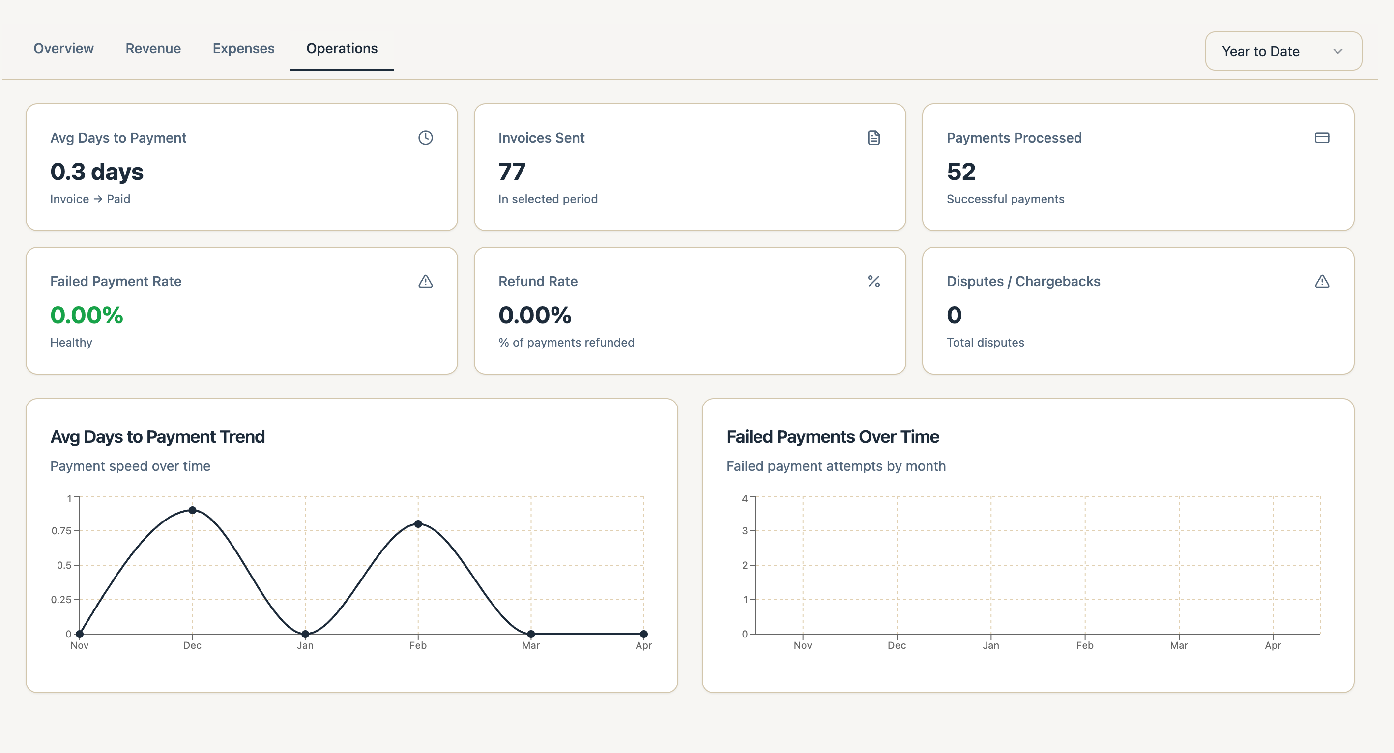Open the Expenses tab
Viewport: 1394px width, 753px height.
click(x=243, y=48)
